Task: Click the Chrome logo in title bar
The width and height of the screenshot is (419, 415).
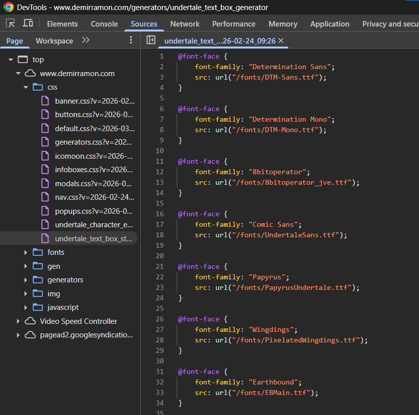Action: pos(9,8)
